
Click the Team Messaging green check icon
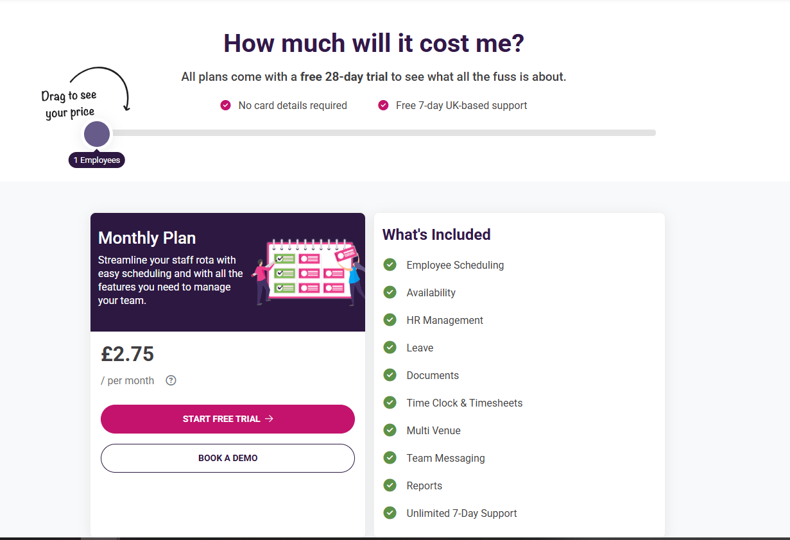390,458
